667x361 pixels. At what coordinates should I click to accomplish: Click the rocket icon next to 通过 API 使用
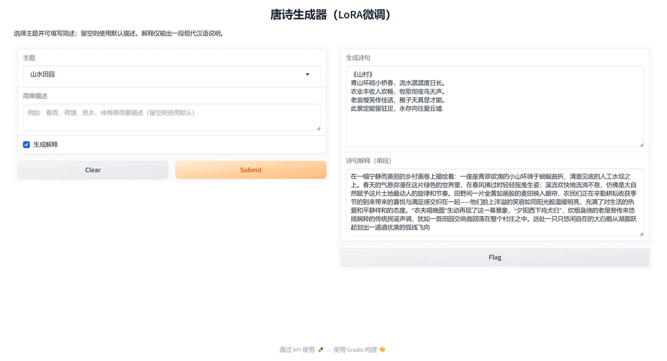point(320,349)
